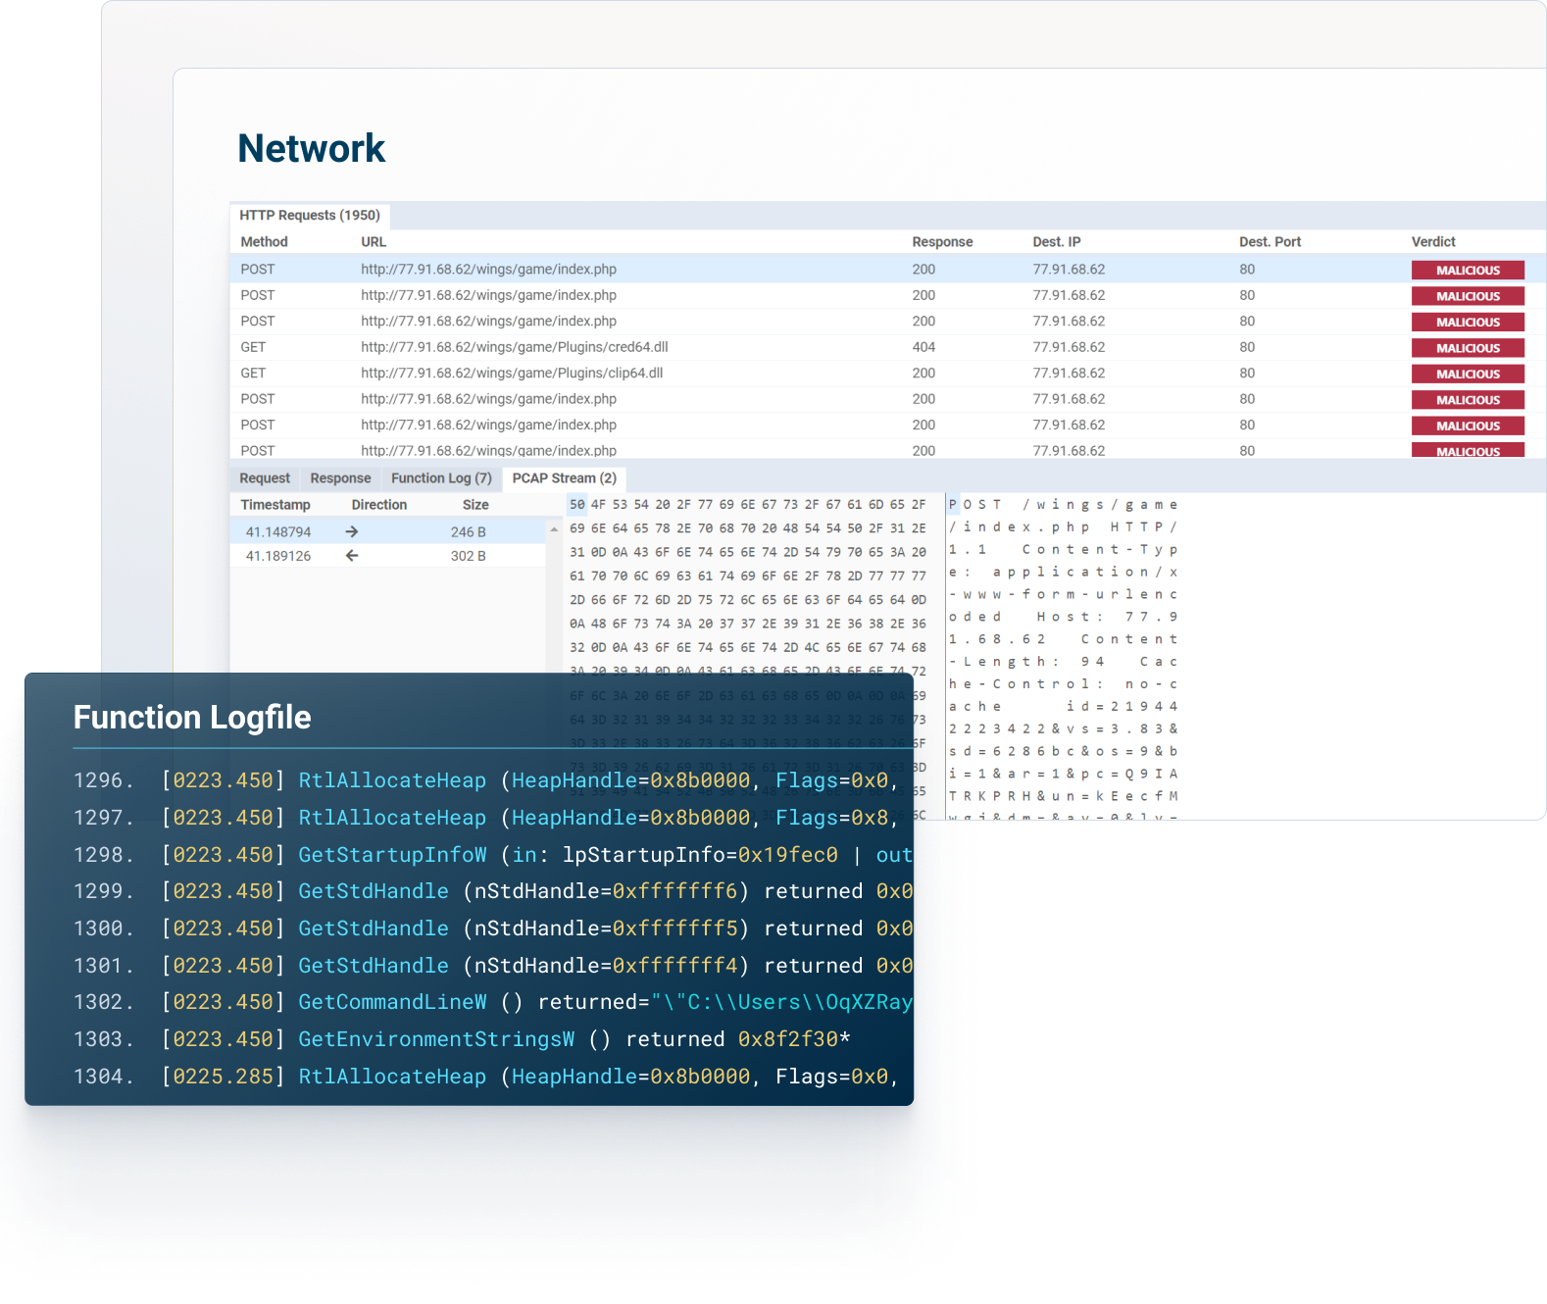Click port 80 in cred64.dll row
This screenshot has width=1547, height=1304.
pos(1247,347)
